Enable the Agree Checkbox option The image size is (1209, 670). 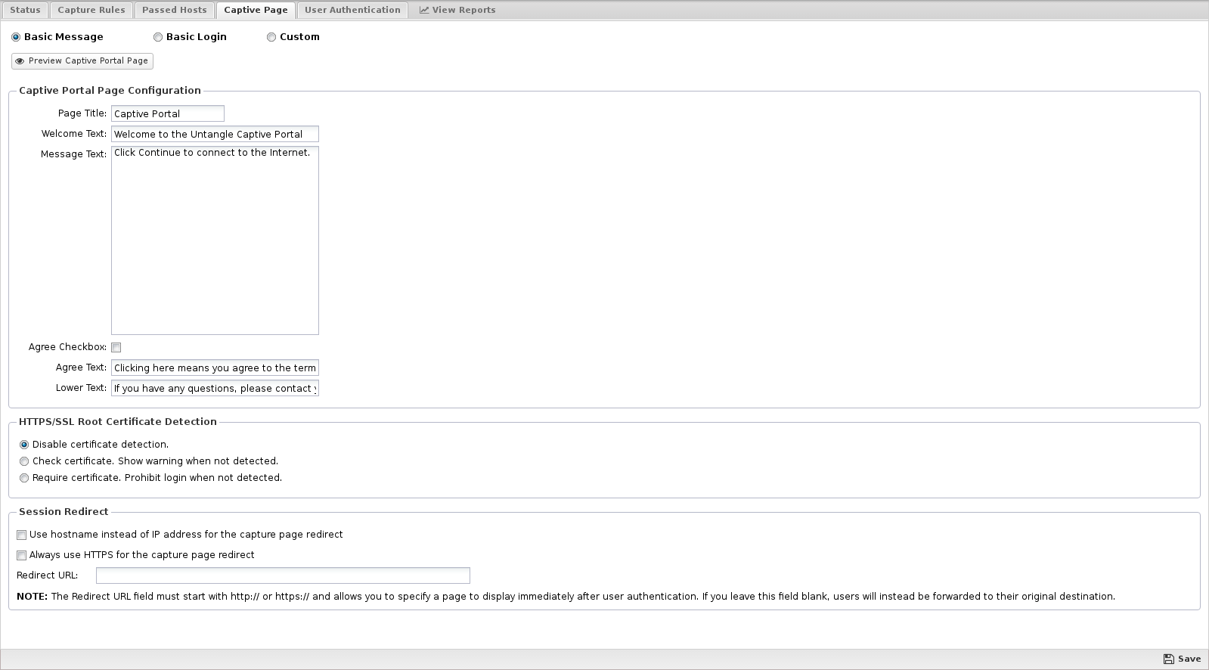click(116, 348)
